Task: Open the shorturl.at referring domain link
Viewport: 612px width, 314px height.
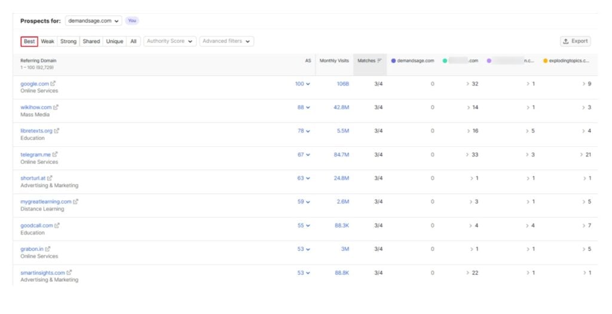Action: point(33,178)
